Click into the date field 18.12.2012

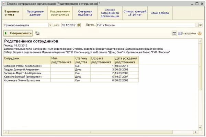tap(69, 25)
